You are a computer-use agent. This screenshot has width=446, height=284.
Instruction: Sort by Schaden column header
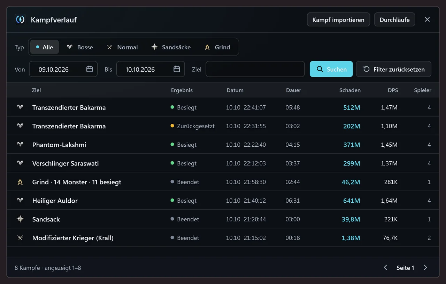350,90
